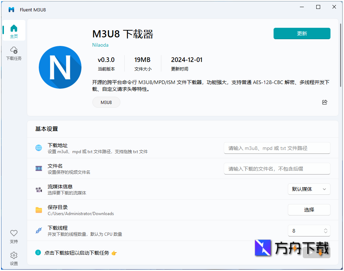Viewport: 344px width, 271px height.
Task: Minimize the Fluent M3U8 window
Action: pos(302,7)
